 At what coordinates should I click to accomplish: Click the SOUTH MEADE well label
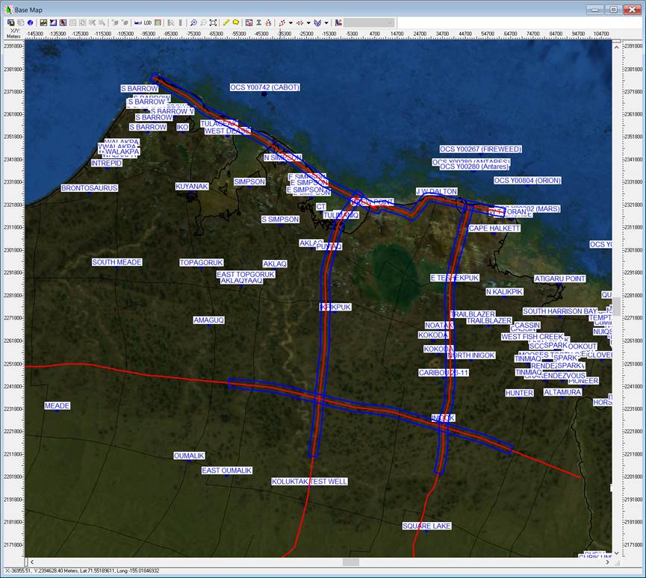117,262
